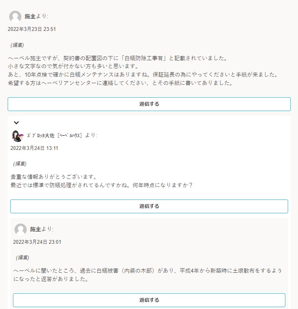Collapse the reply thread with the chevron
The image size is (298, 309).
[16, 122]
